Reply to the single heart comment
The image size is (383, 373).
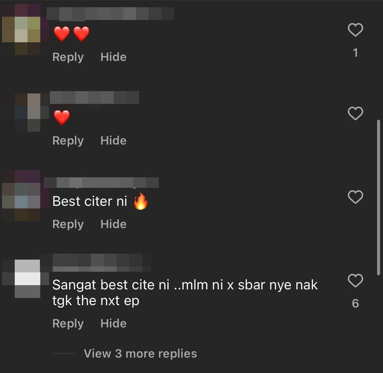tap(68, 141)
